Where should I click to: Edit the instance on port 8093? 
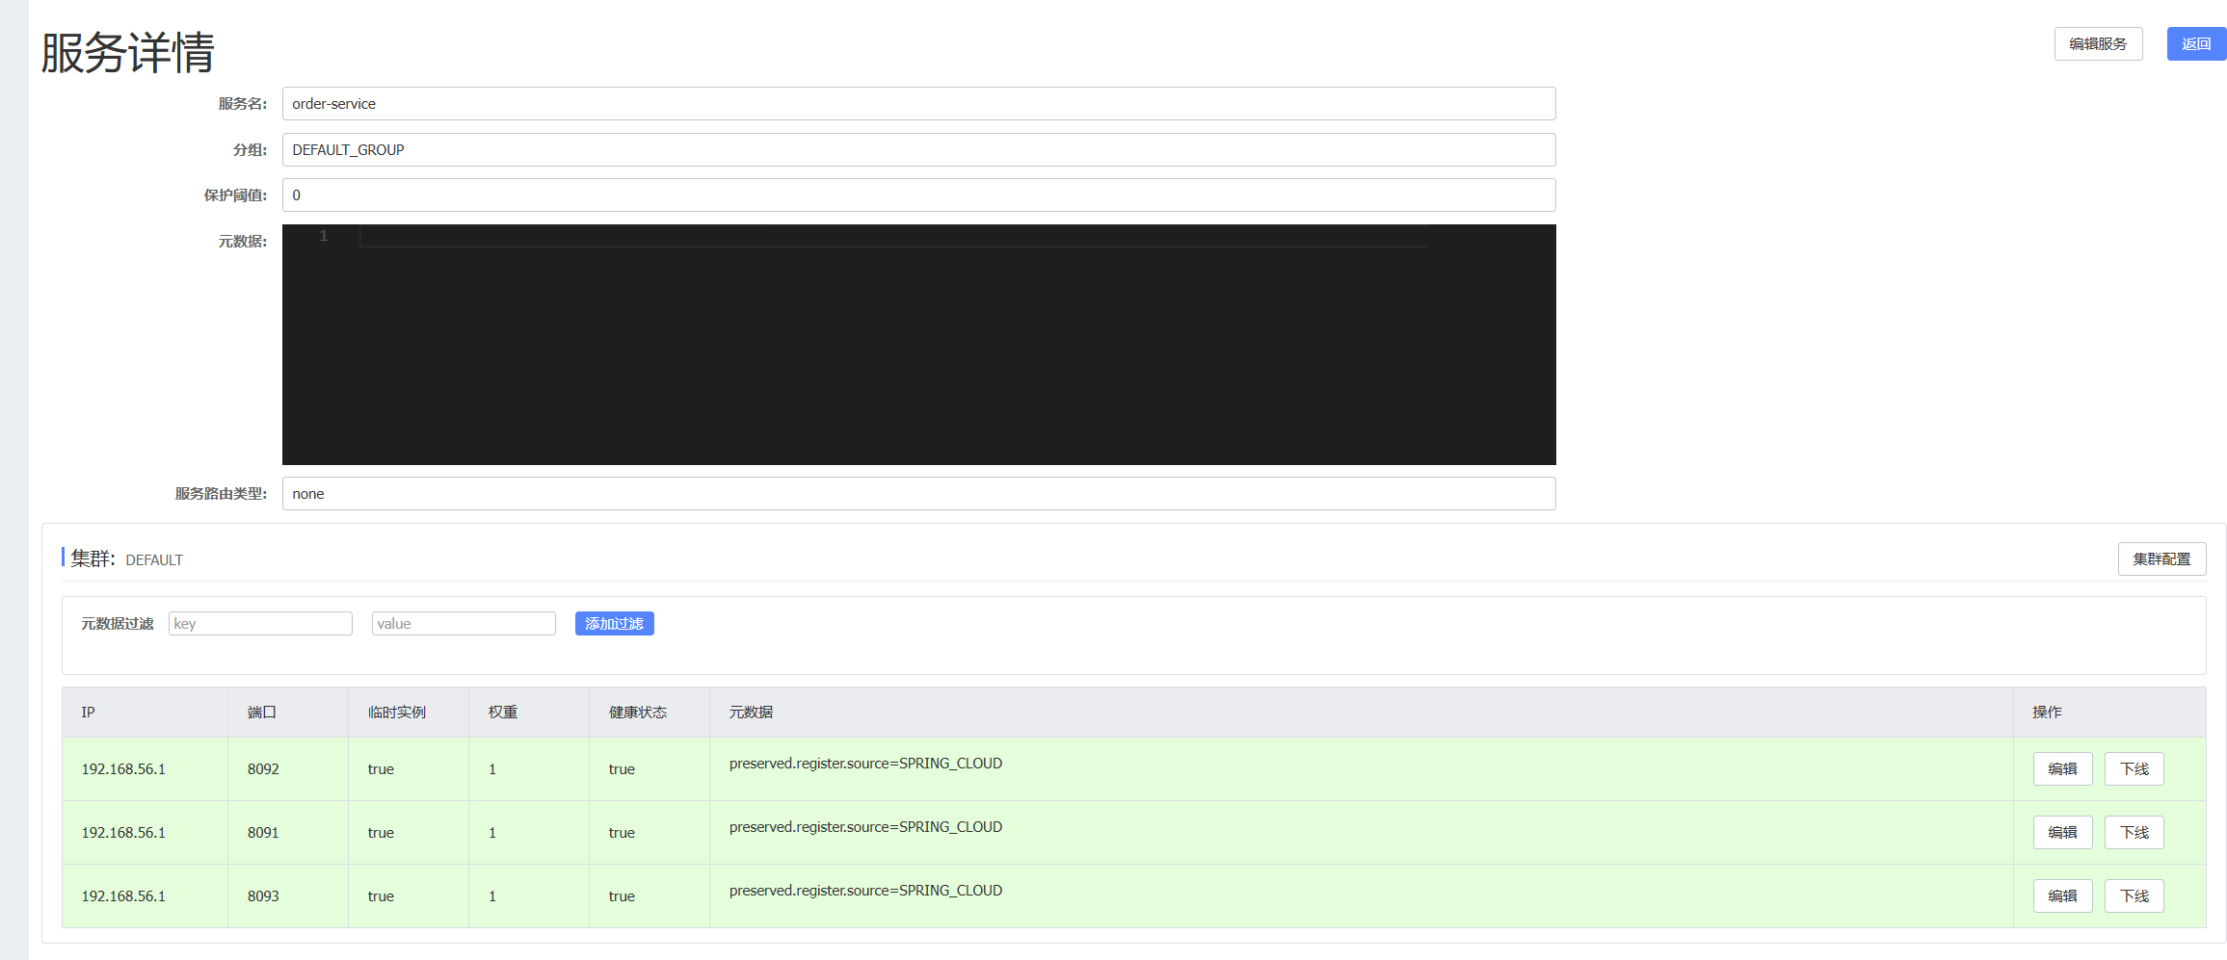tap(2062, 895)
